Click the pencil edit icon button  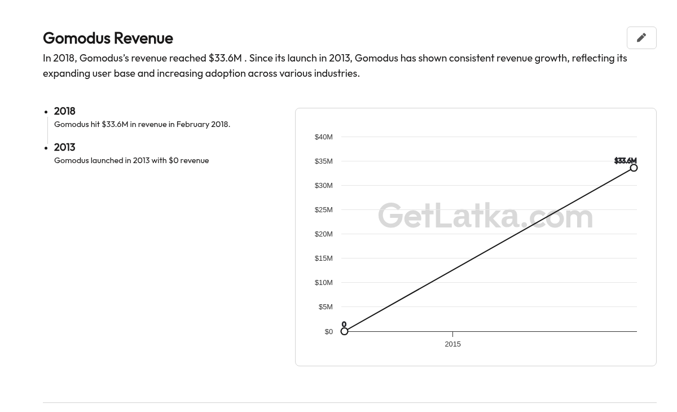coord(641,38)
